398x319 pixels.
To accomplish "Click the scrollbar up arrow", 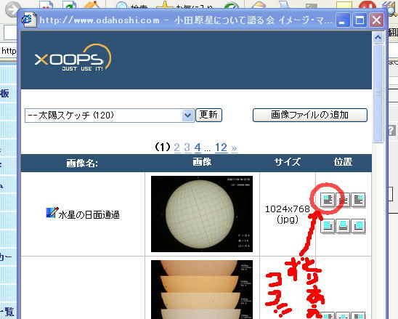I will coord(378,38).
